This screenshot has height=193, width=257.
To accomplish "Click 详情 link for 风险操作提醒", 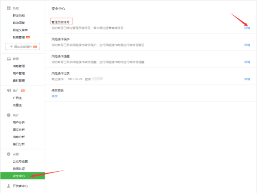I will pos(247,62).
